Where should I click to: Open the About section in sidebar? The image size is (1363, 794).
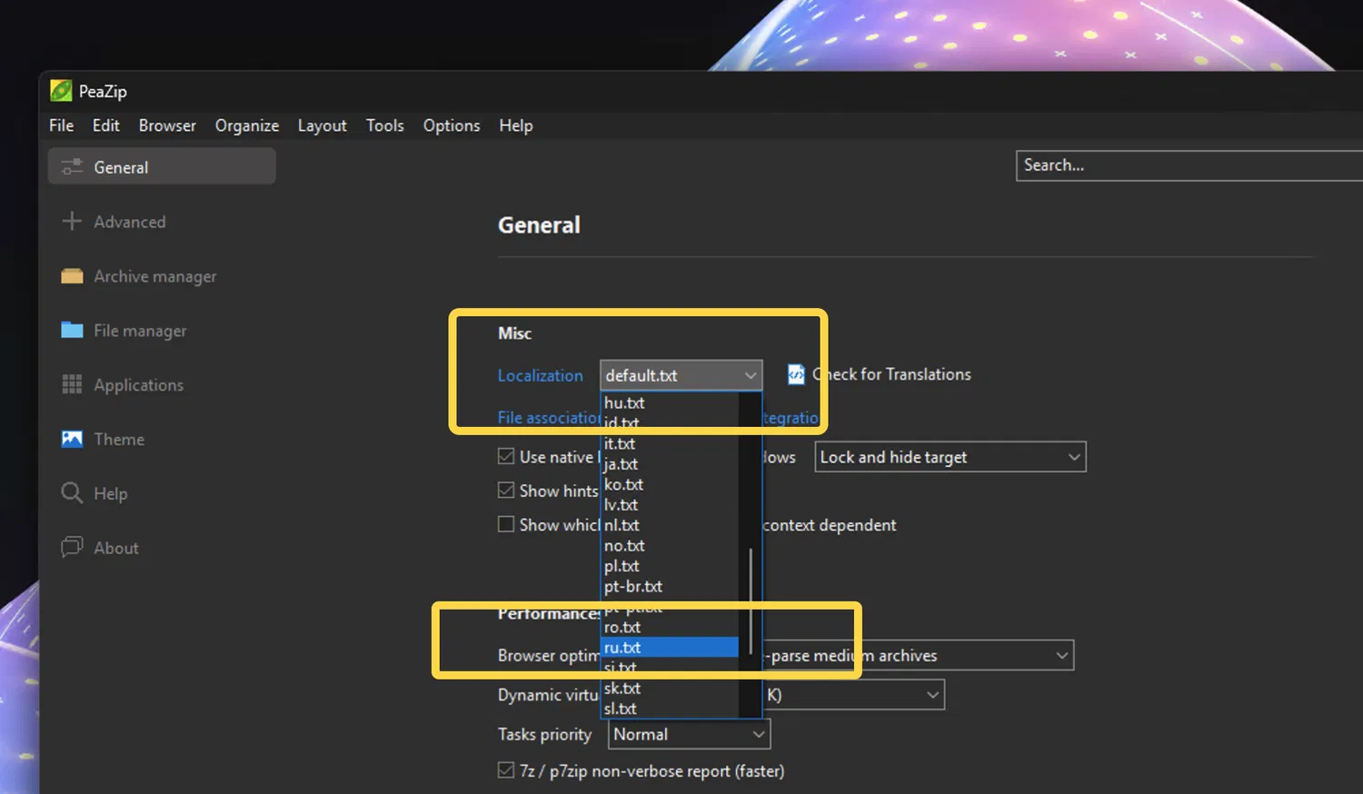click(116, 548)
